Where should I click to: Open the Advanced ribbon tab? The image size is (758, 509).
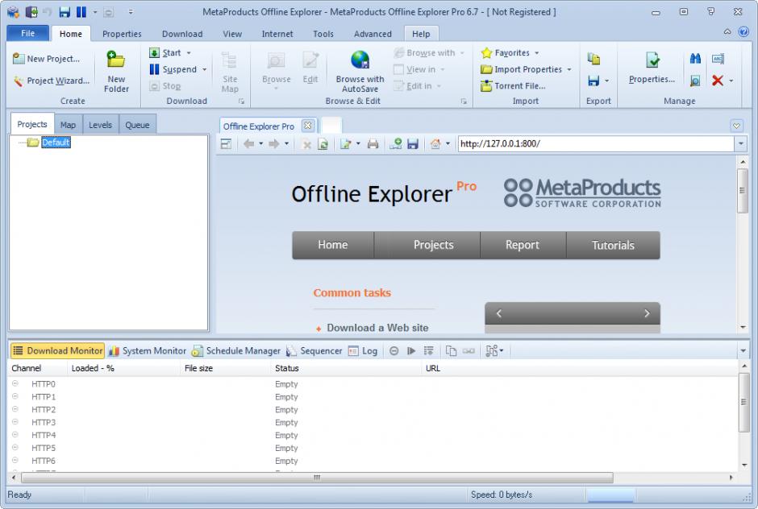point(373,34)
